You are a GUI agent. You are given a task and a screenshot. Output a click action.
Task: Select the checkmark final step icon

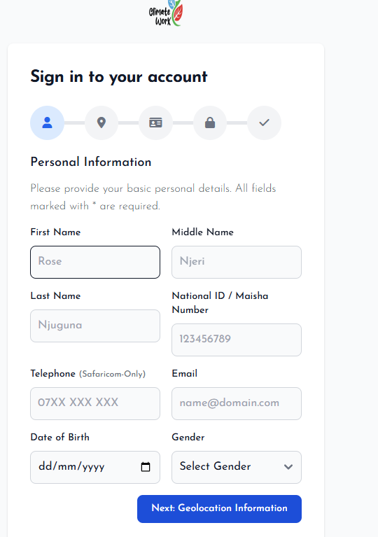265,123
